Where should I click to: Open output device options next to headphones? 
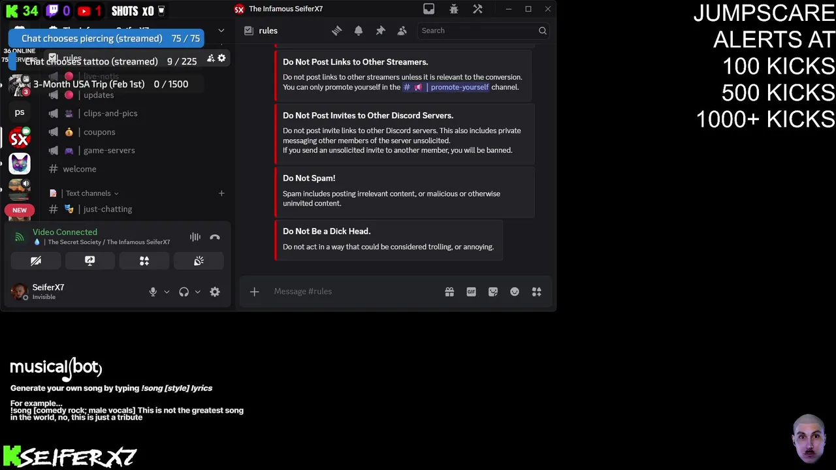pos(197,292)
